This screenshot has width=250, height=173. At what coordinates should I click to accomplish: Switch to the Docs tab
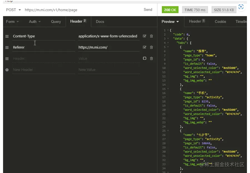pyautogui.click(x=100, y=21)
